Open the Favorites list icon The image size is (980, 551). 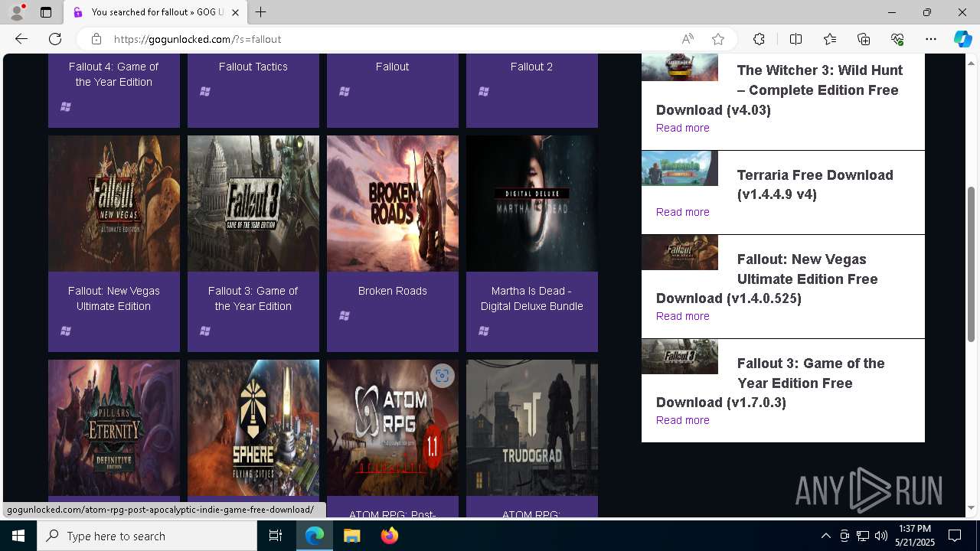(830, 39)
